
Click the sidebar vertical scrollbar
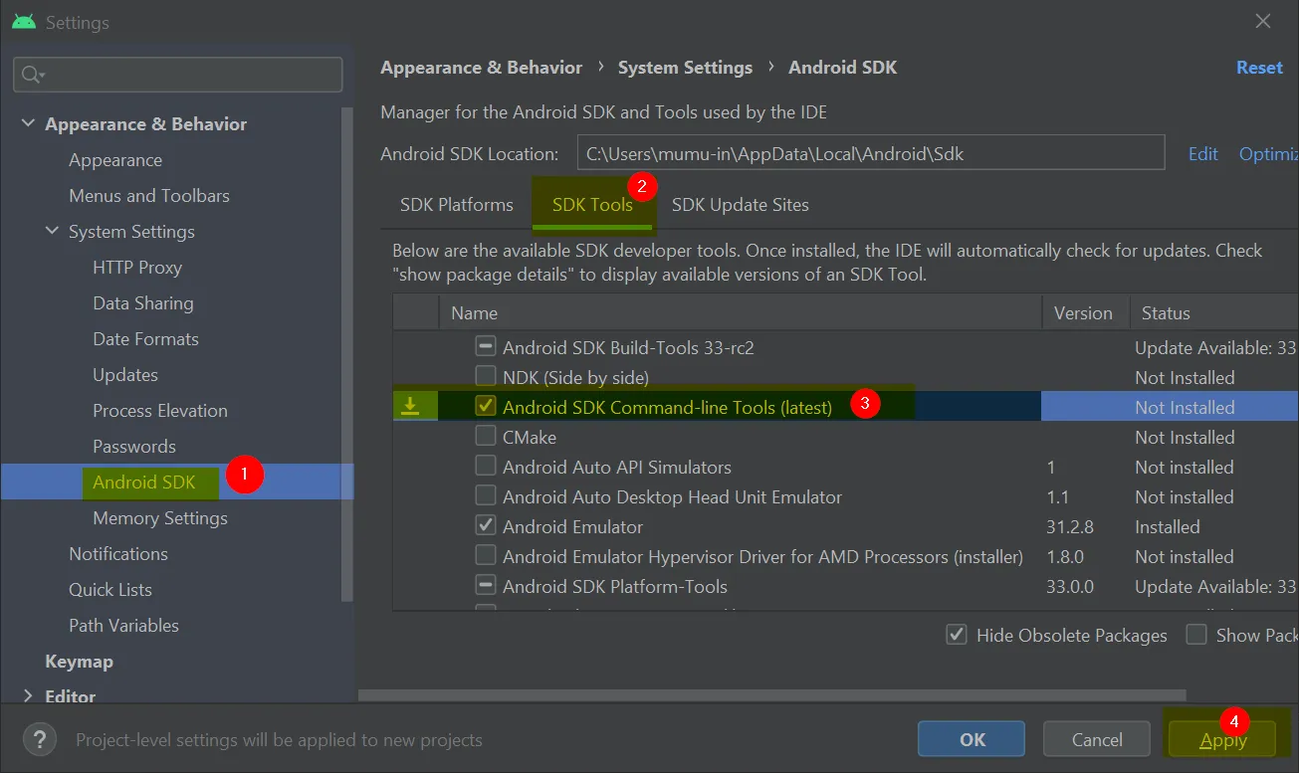click(347, 353)
